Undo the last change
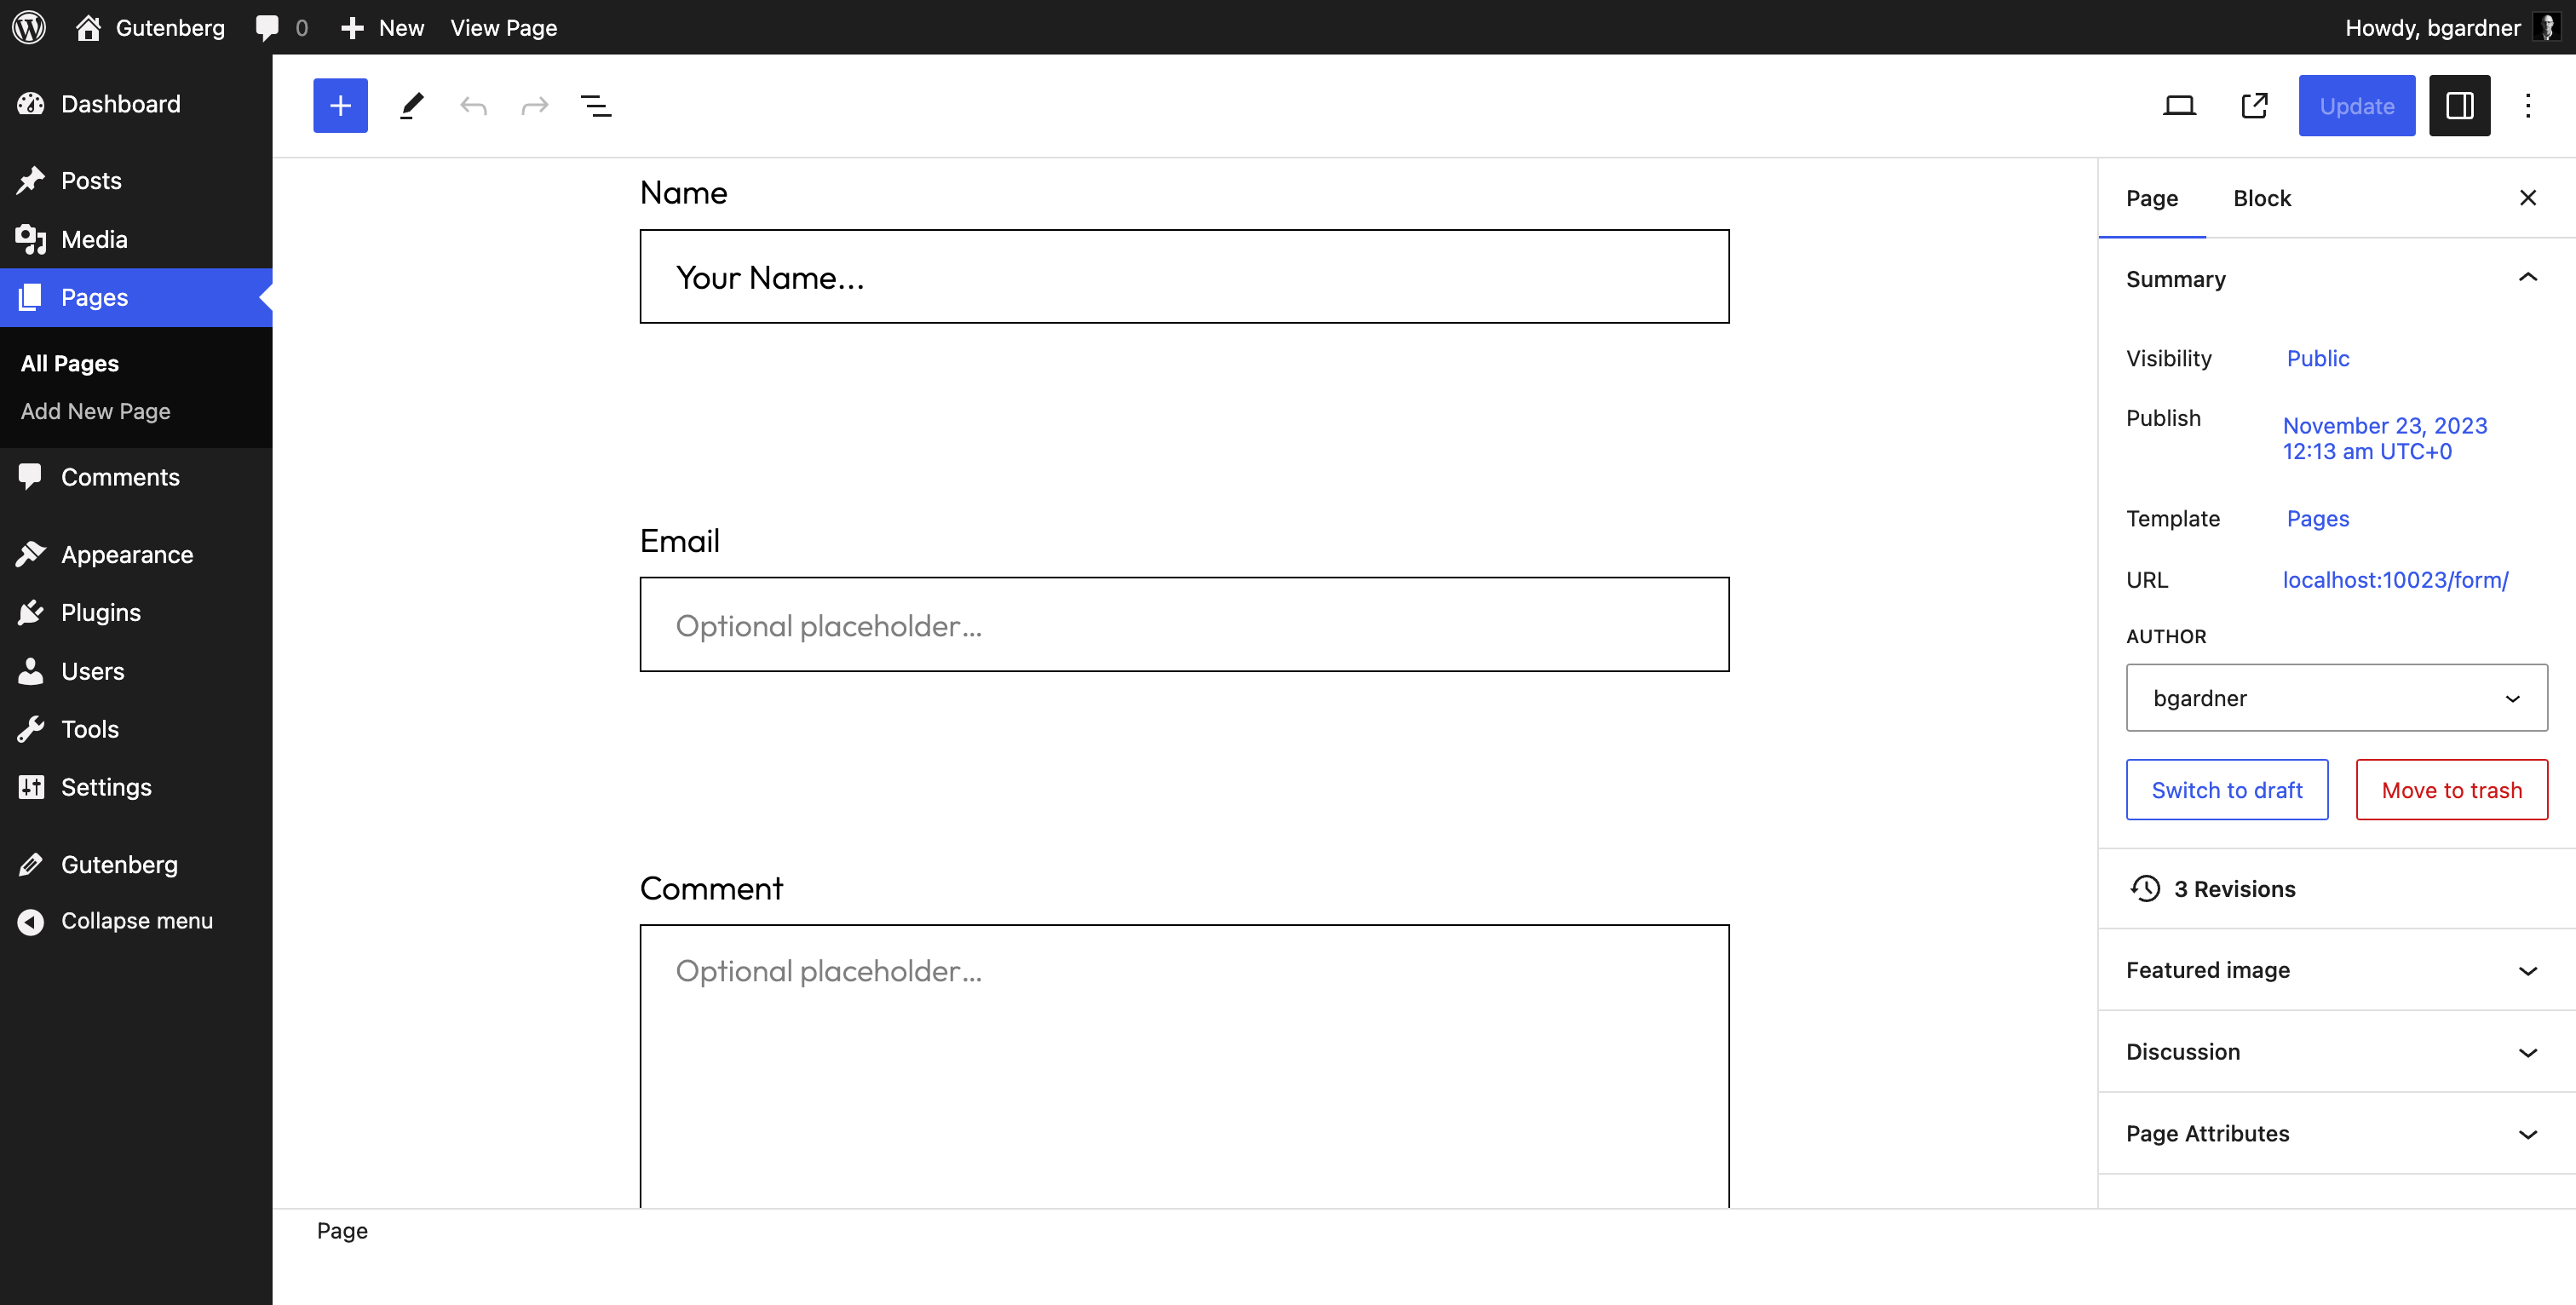 pos(473,105)
